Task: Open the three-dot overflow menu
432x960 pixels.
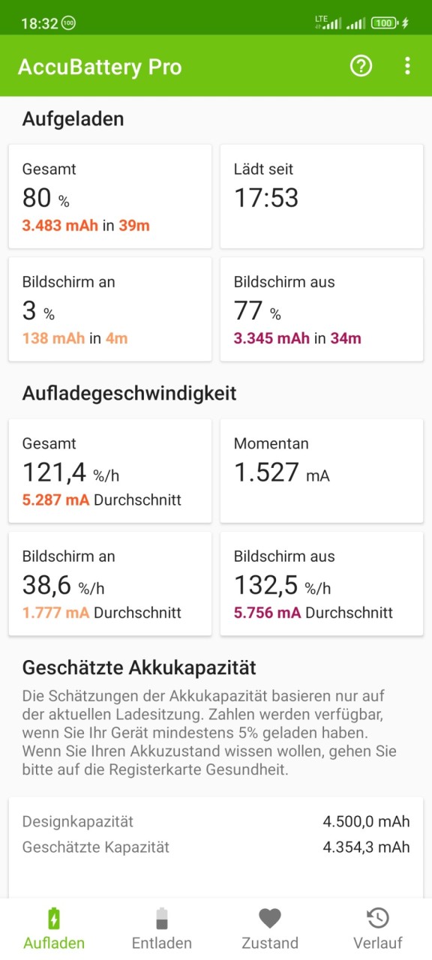Action: 407,66
